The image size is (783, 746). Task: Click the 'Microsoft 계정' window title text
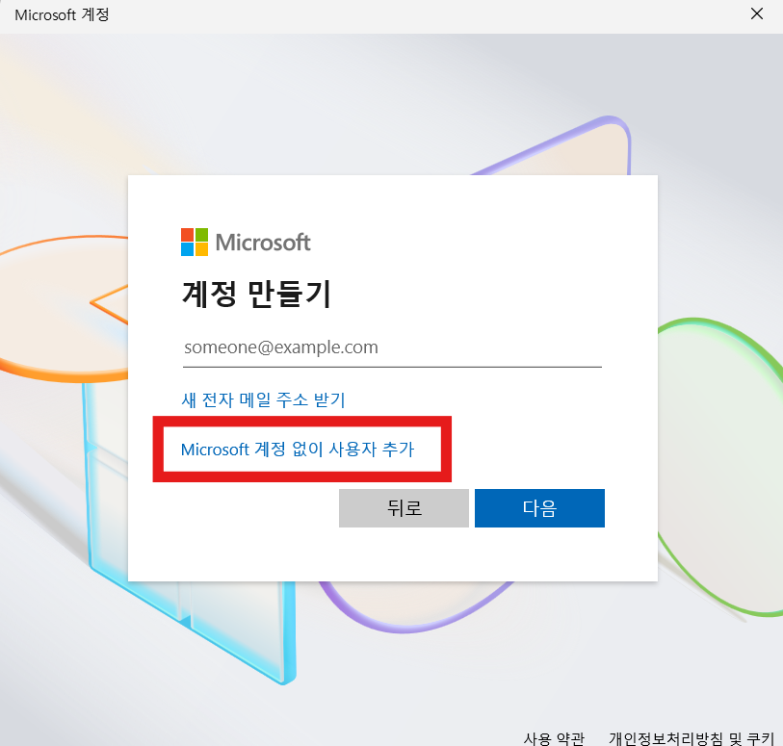coord(62,15)
